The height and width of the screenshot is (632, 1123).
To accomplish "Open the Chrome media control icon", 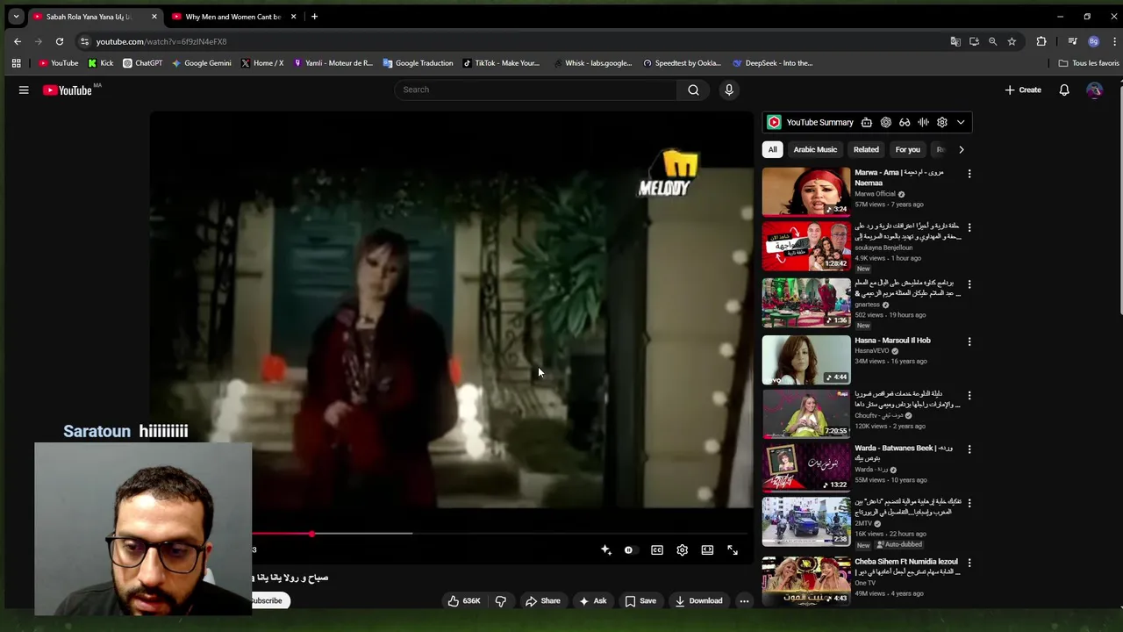I will coord(1072,41).
